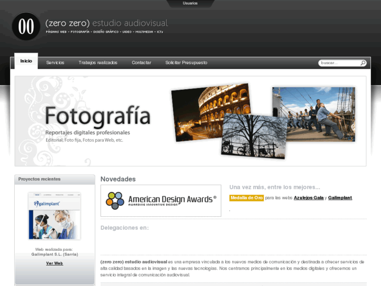Click the Ver Web link
The width and height of the screenshot is (381, 286).
point(55,263)
